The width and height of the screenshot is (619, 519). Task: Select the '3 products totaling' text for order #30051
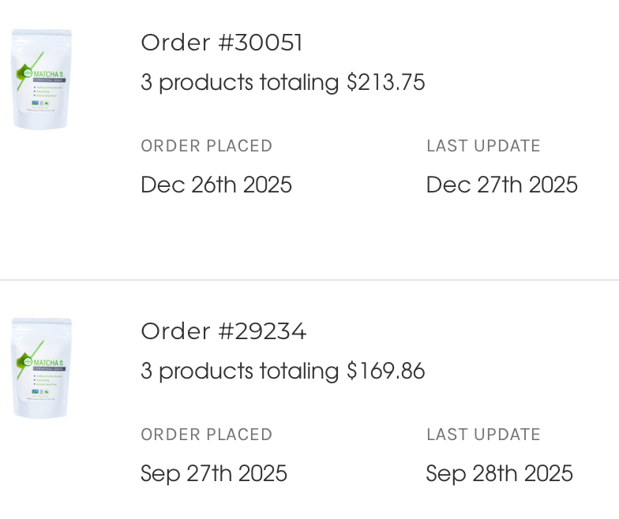[239, 82]
